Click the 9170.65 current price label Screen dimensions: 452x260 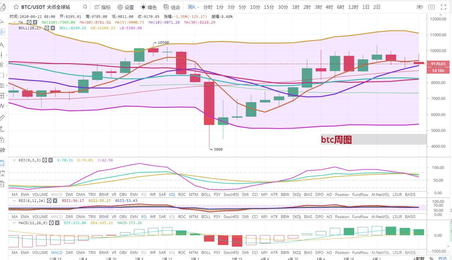pyautogui.click(x=438, y=64)
